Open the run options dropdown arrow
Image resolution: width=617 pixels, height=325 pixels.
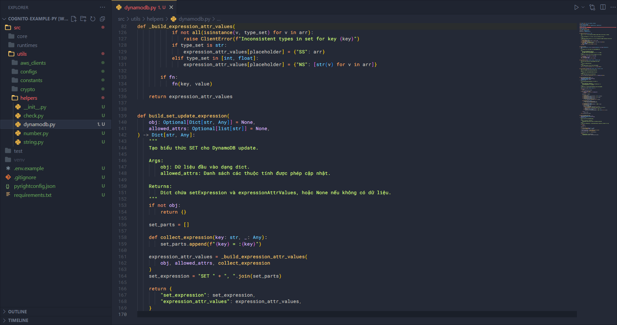tap(583, 7)
